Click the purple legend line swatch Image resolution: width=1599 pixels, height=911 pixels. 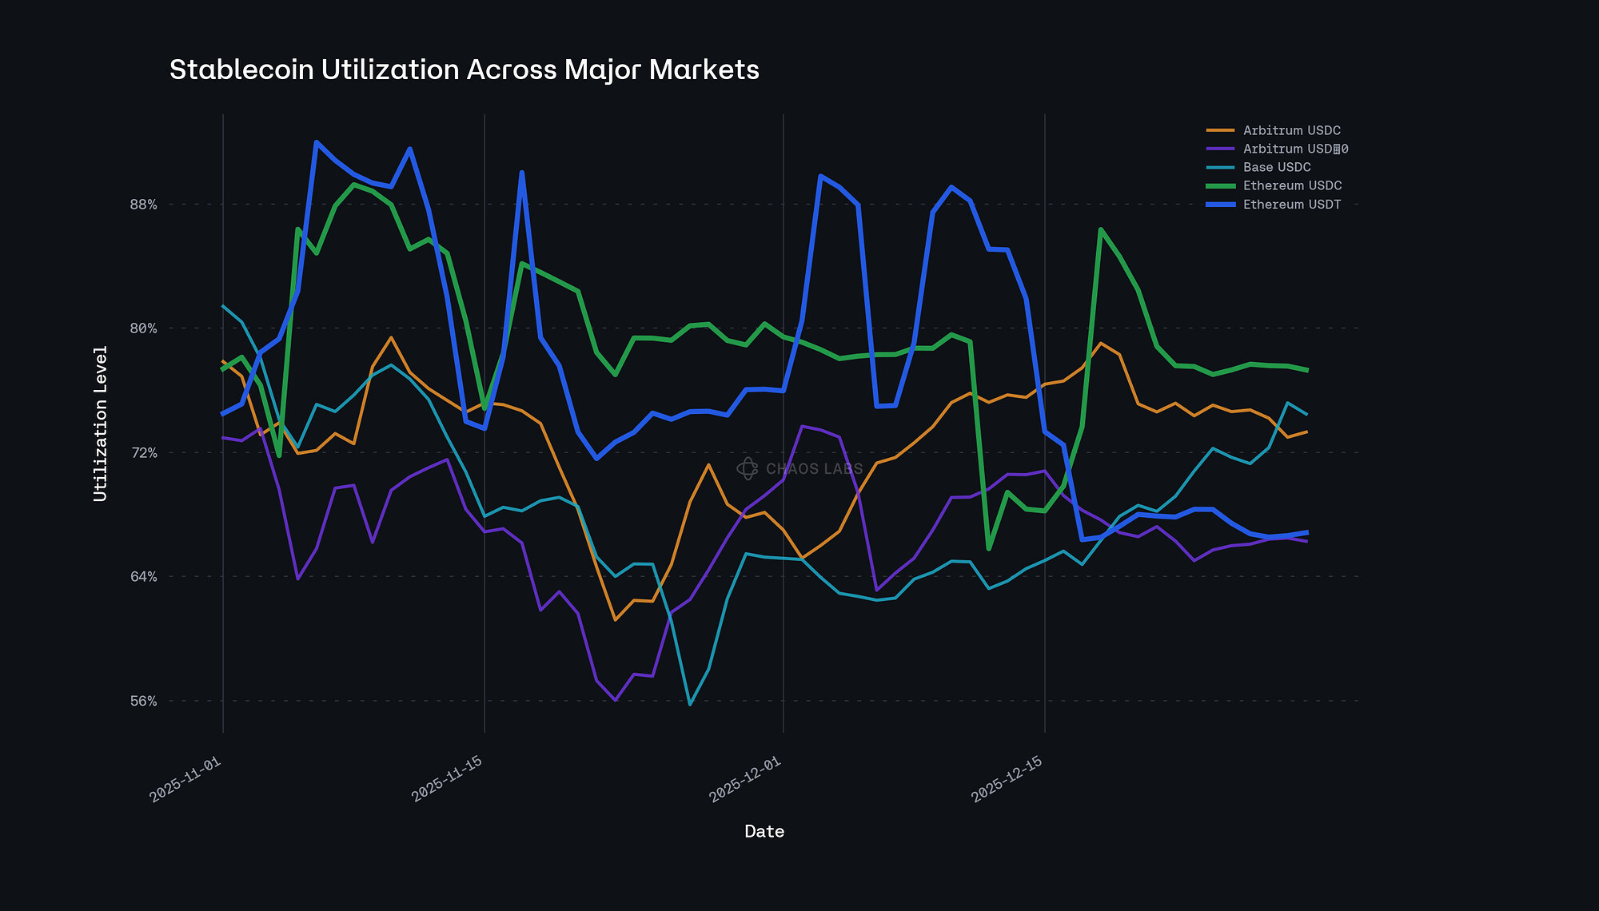[x=1220, y=149]
